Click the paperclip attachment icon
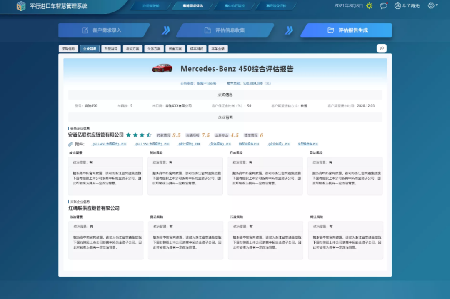Image resolution: width=450 pixels, height=299 pixels. 70,144
